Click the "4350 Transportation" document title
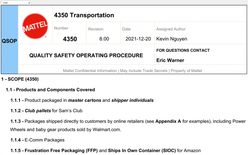 point(84,15)
